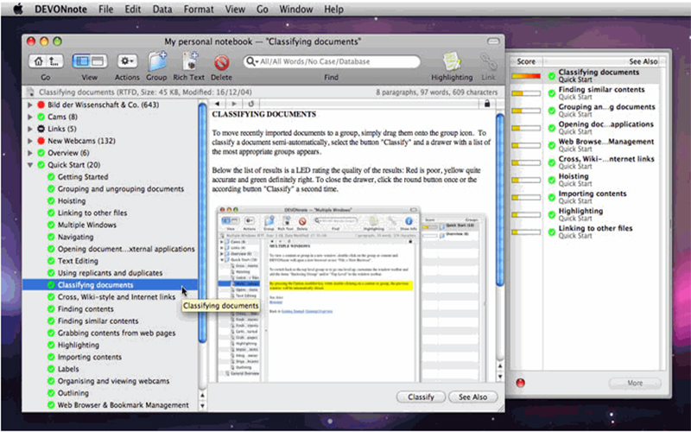Click the go up one level button
This screenshot has height=432, width=691.
coord(55,61)
